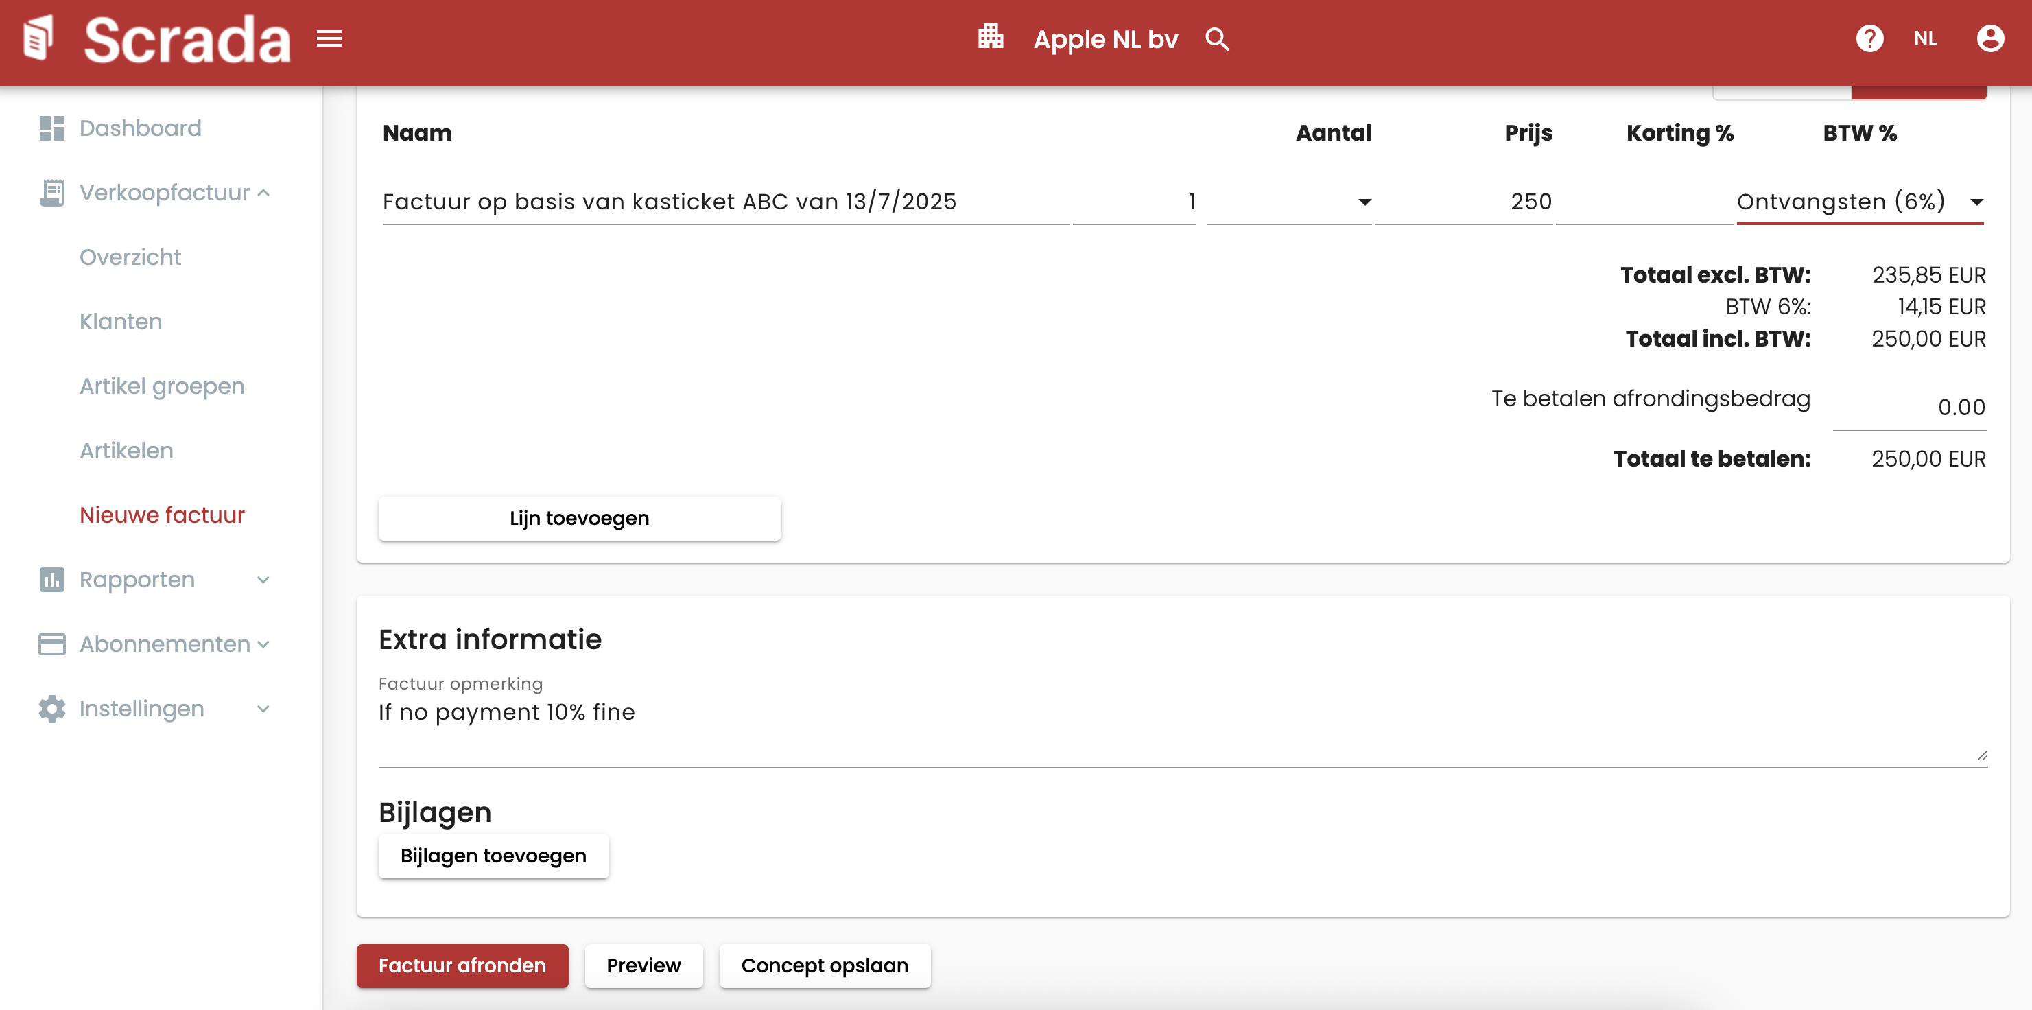This screenshot has width=2032, height=1010.
Task: Expand the Rapporten menu chevron
Action: tap(263, 579)
